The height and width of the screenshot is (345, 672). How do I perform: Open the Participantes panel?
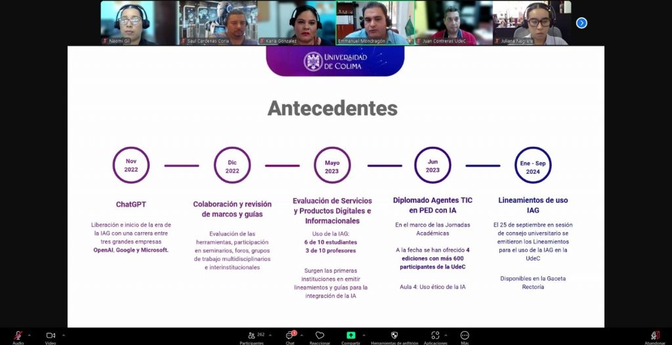[x=251, y=335]
